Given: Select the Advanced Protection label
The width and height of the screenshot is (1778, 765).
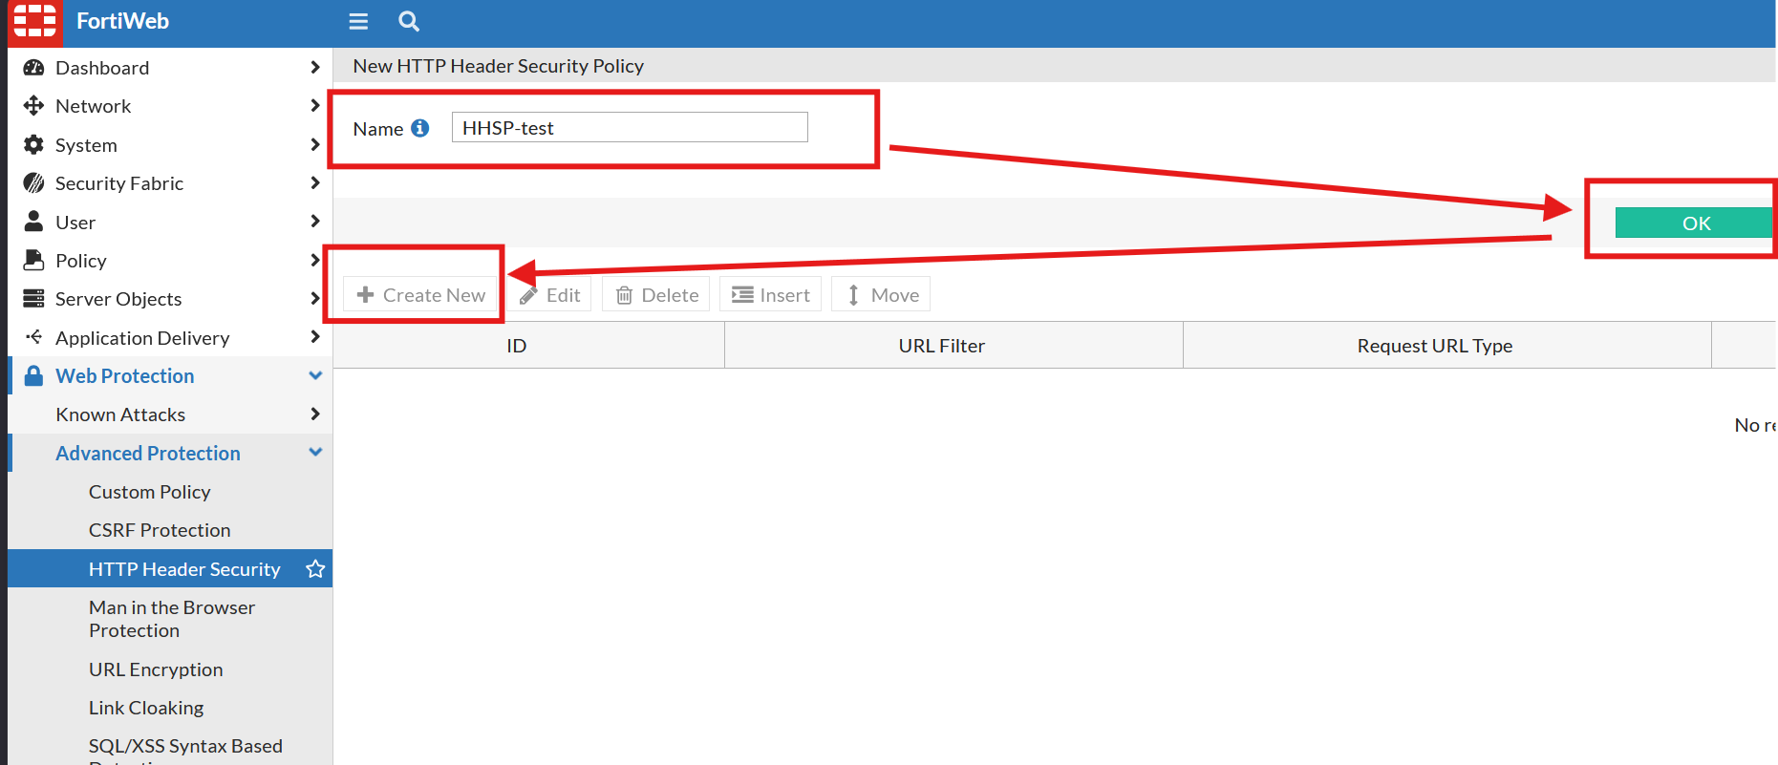Looking at the screenshot, I should (148, 454).
